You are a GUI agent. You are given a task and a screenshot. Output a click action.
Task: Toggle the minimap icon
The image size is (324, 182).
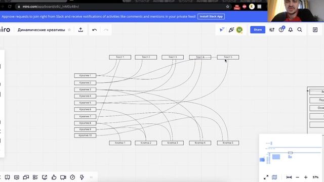click(x=274, y=177)
